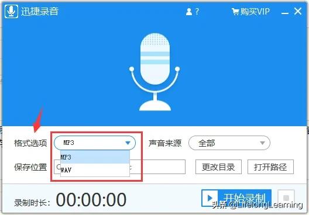Click the 打开路径 button
Screen dimensions: 309x215
coord(270,167)
